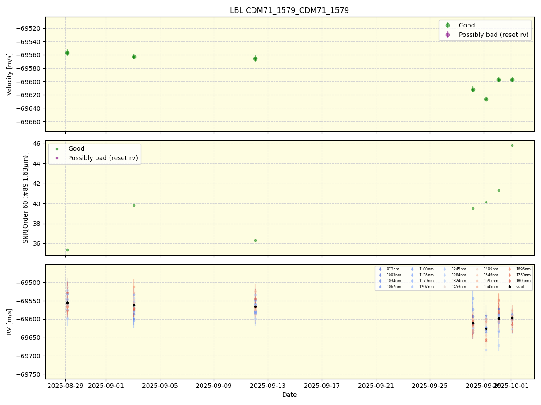541x405 pixels.
Task: Click the "RV [m/s]" axis label
Action: click(9, 321)
